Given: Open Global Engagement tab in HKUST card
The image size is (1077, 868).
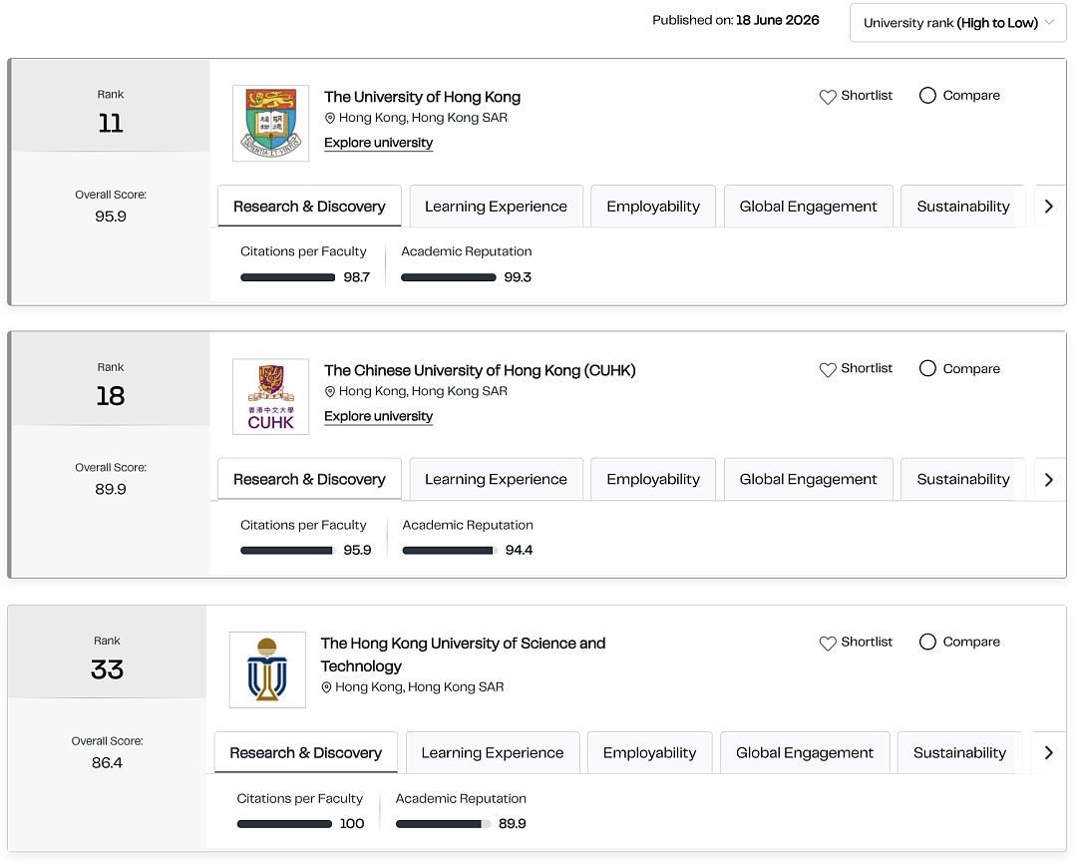Looking at the screenshot, I should (805, 752).
